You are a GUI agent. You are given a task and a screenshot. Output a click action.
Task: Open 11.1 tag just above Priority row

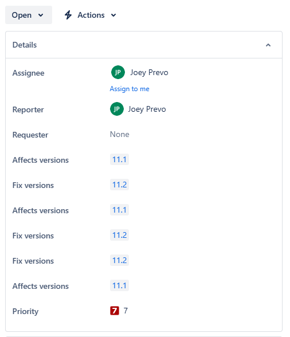pyautogui.click(x=119, y=285)
